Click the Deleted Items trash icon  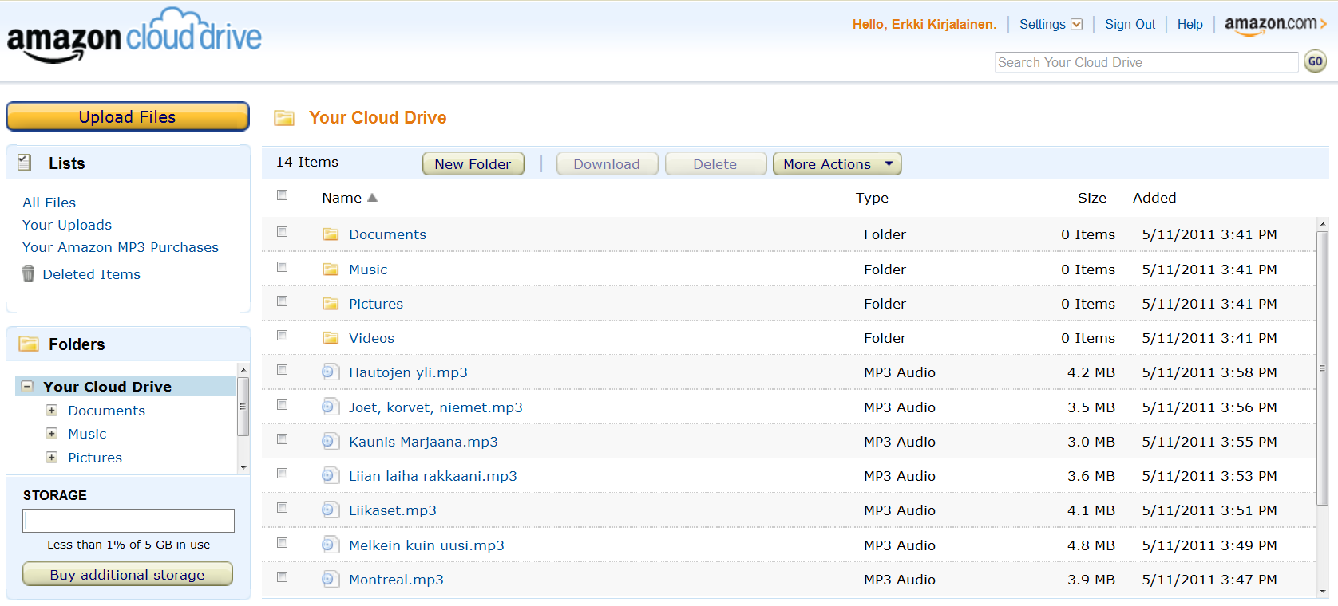(28, 274)
